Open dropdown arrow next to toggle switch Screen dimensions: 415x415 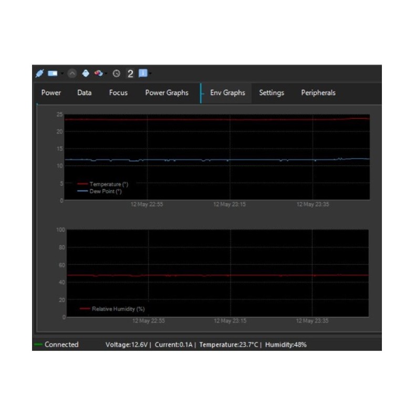point(62,74)
